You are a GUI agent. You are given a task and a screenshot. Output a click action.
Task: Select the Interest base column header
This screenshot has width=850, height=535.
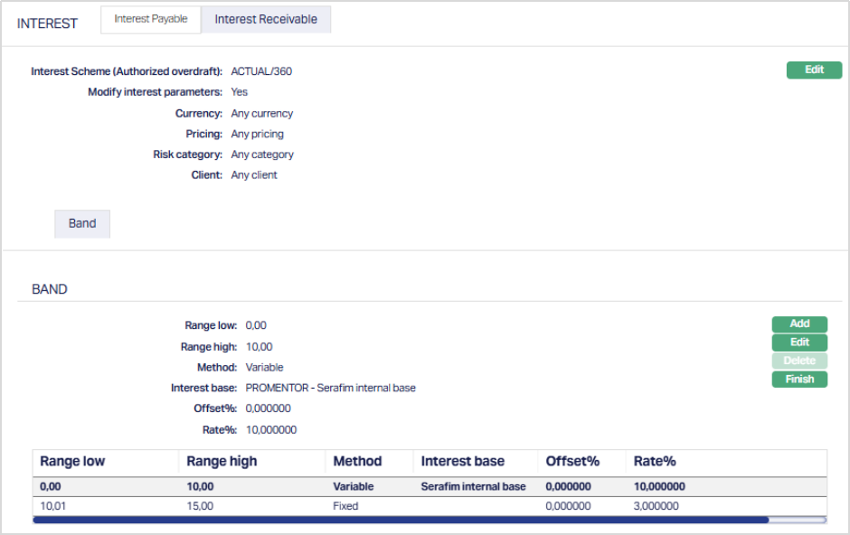[x=462, y=461]
